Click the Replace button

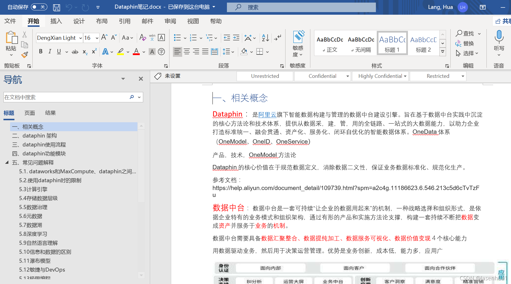465,43
